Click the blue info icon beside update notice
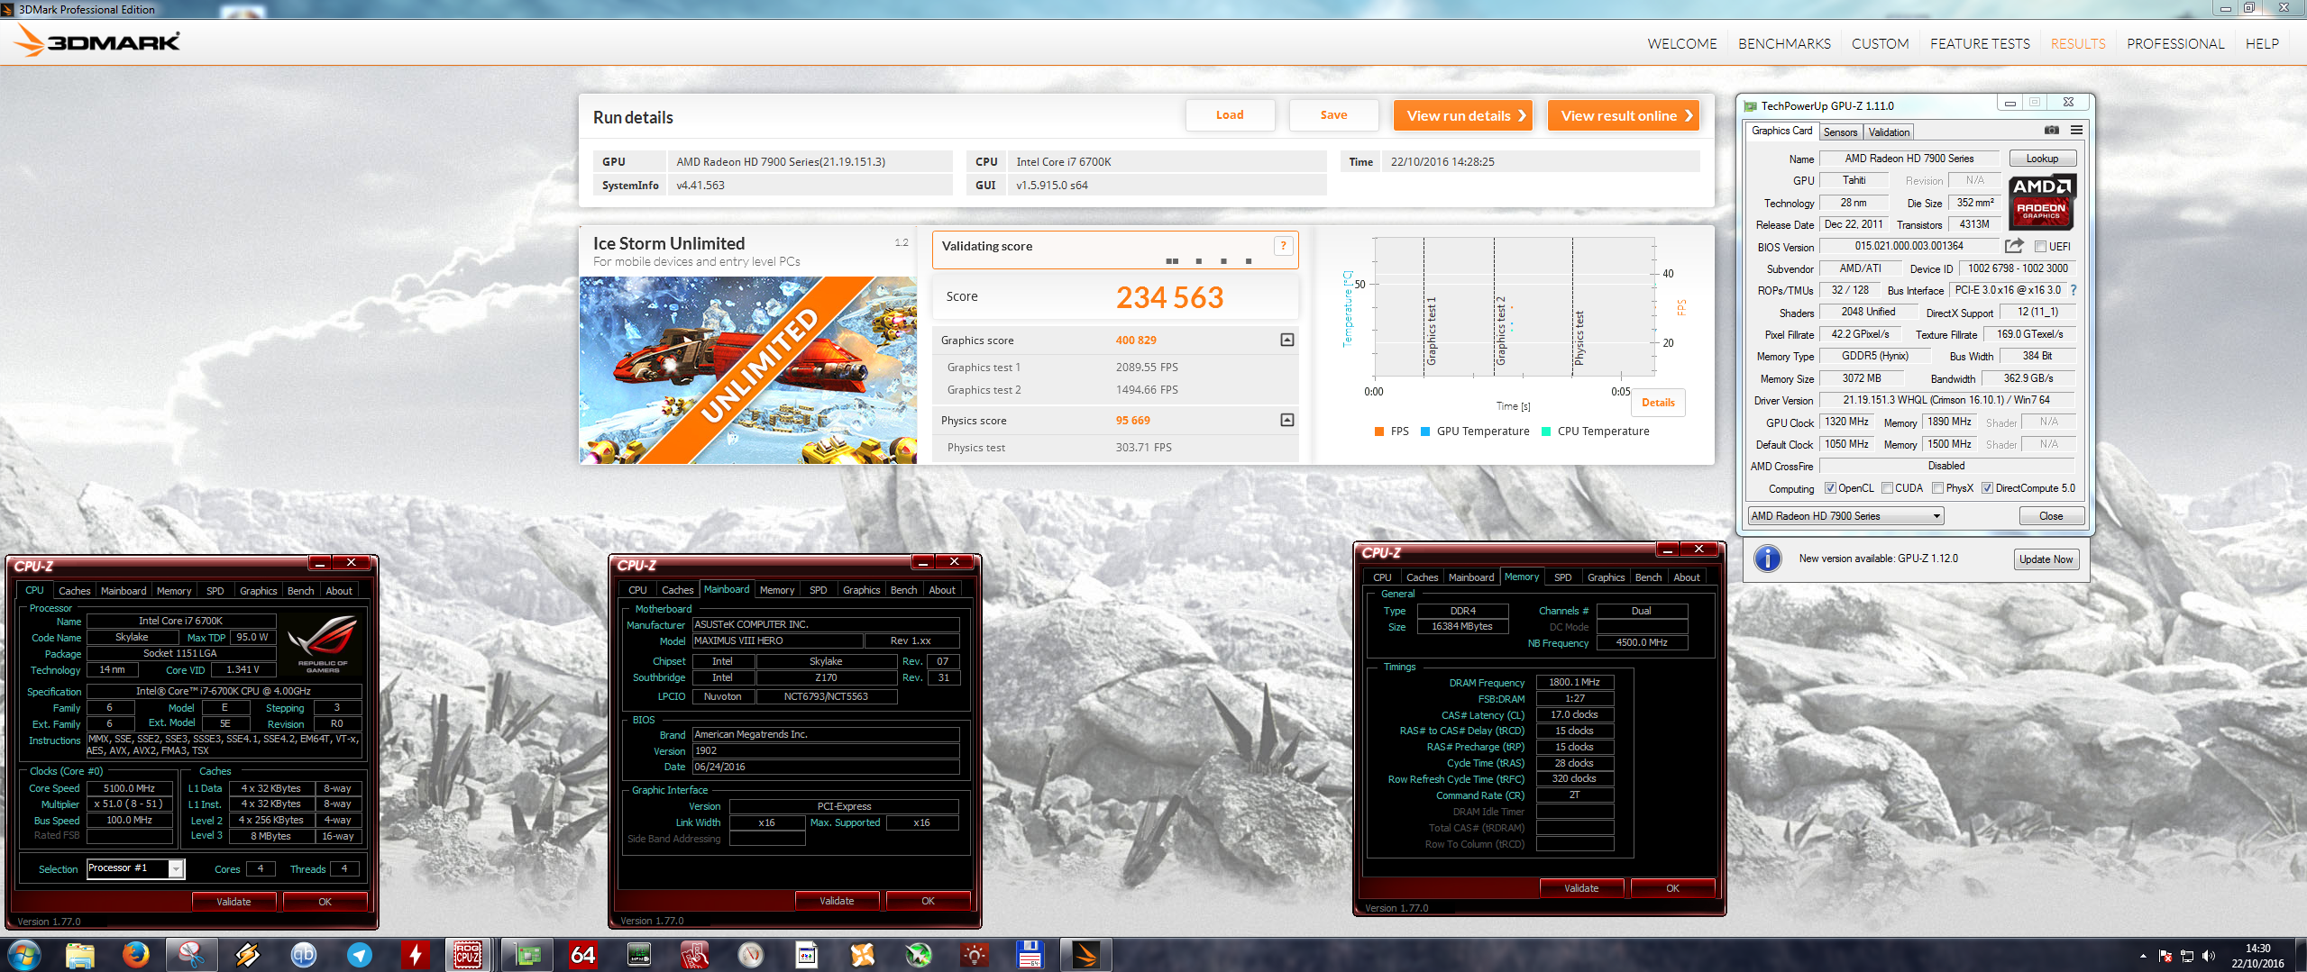The width and height of the screenshot is (2307, 972). click(1768, 559)
